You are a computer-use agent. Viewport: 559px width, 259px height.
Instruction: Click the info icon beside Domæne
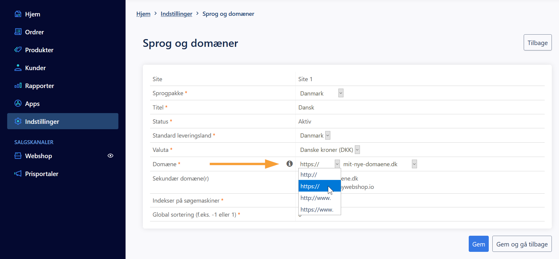[x=289, y=164]
